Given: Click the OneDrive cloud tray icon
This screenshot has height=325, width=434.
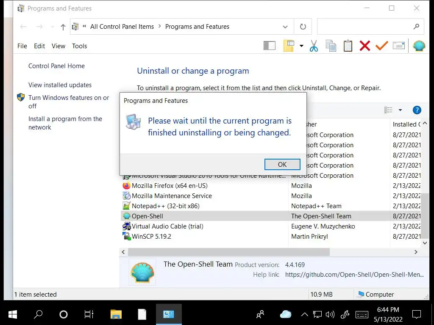Looking at the screenshot, I should tap(285, 314).
